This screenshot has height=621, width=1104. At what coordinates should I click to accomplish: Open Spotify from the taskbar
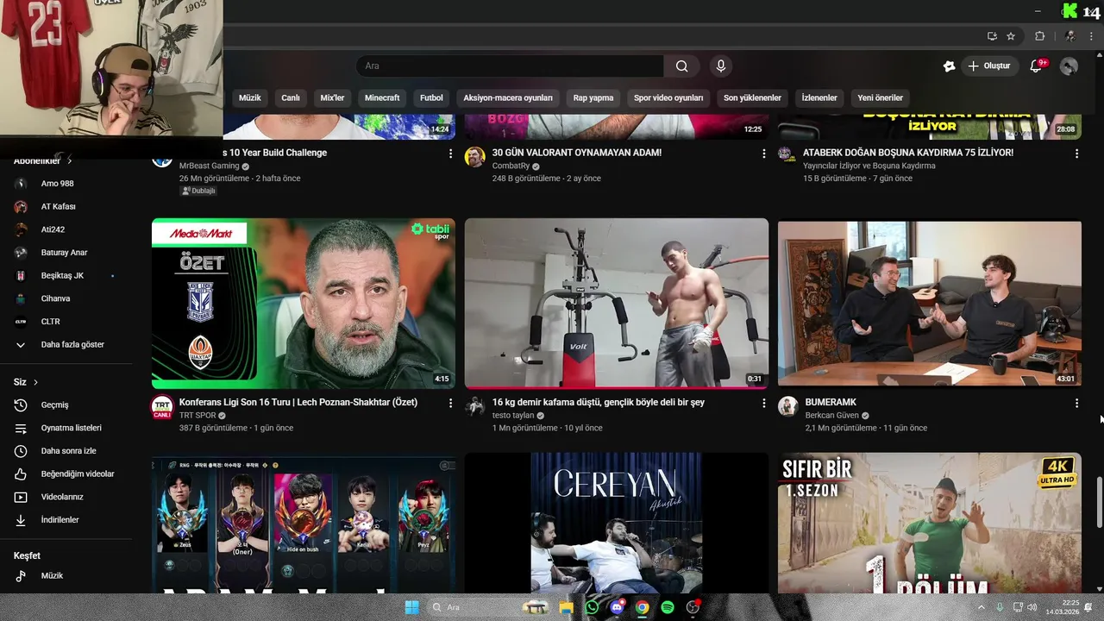coord(668,607)
